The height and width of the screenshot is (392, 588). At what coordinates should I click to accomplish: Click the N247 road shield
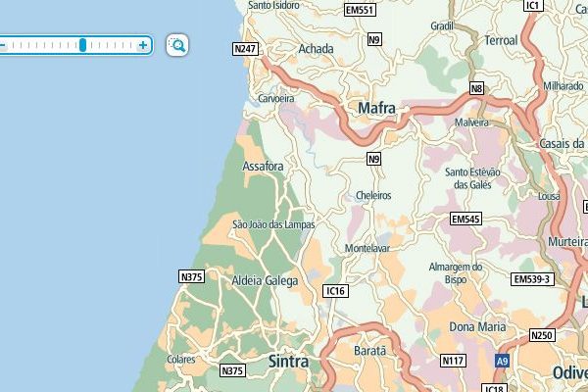click(x=245, y=49)
